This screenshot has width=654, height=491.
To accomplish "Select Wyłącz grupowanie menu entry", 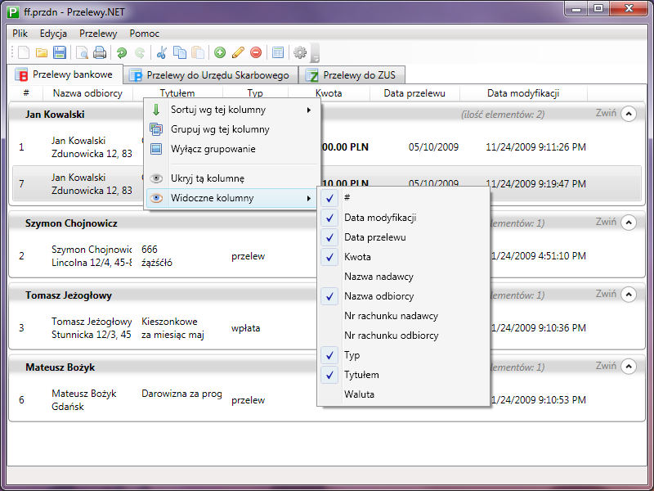I will (x=232, y=149).
